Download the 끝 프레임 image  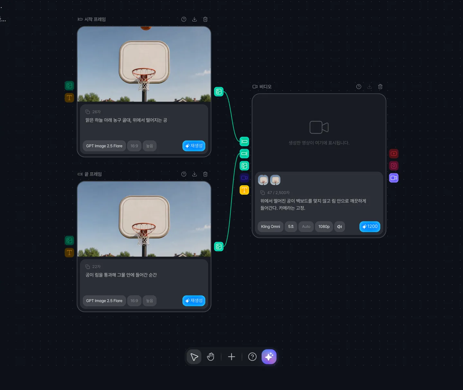195,174
